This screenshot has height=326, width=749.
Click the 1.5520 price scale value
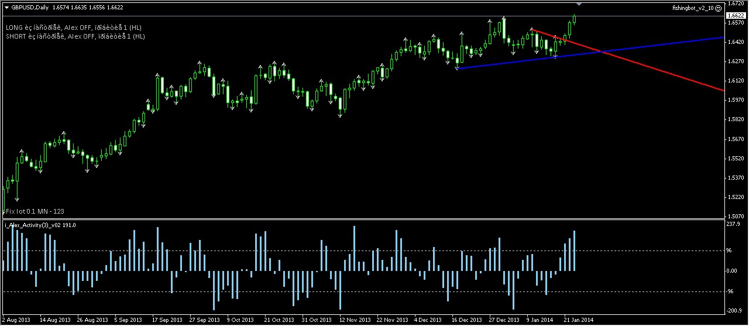pyautogui.click(x=735, y=159)
